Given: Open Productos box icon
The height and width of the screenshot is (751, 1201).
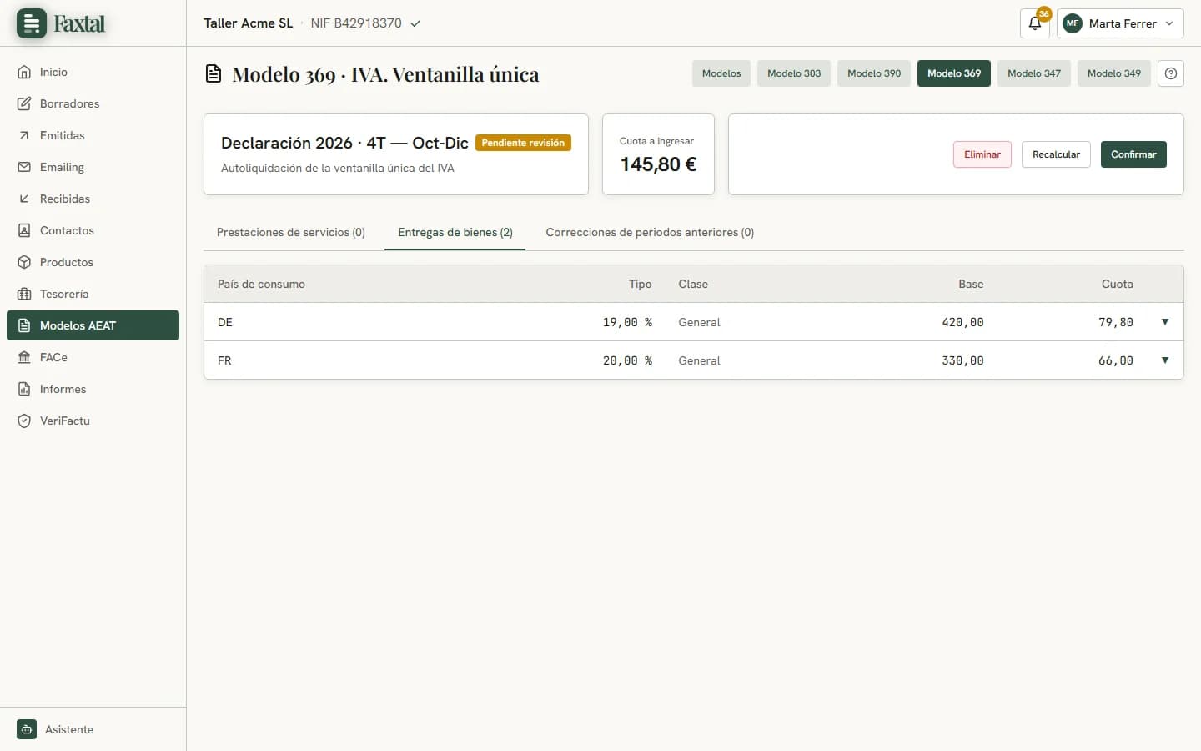Looking at the screenshot, I should point(24,262).
